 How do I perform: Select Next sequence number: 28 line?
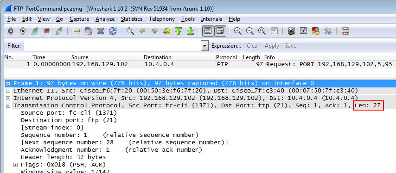click(125, 142)
